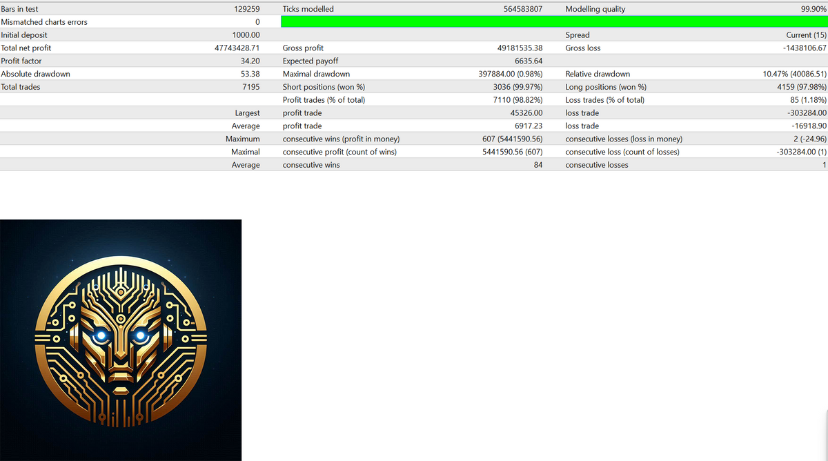Select the Gross profit value 49181535.38
828x461 pixels.
point(520,48)
